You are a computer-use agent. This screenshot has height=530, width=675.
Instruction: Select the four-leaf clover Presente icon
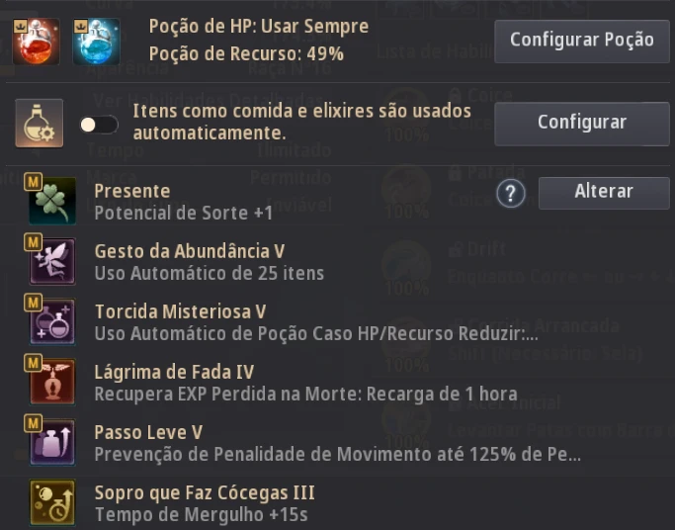click(x=52, y=201)
